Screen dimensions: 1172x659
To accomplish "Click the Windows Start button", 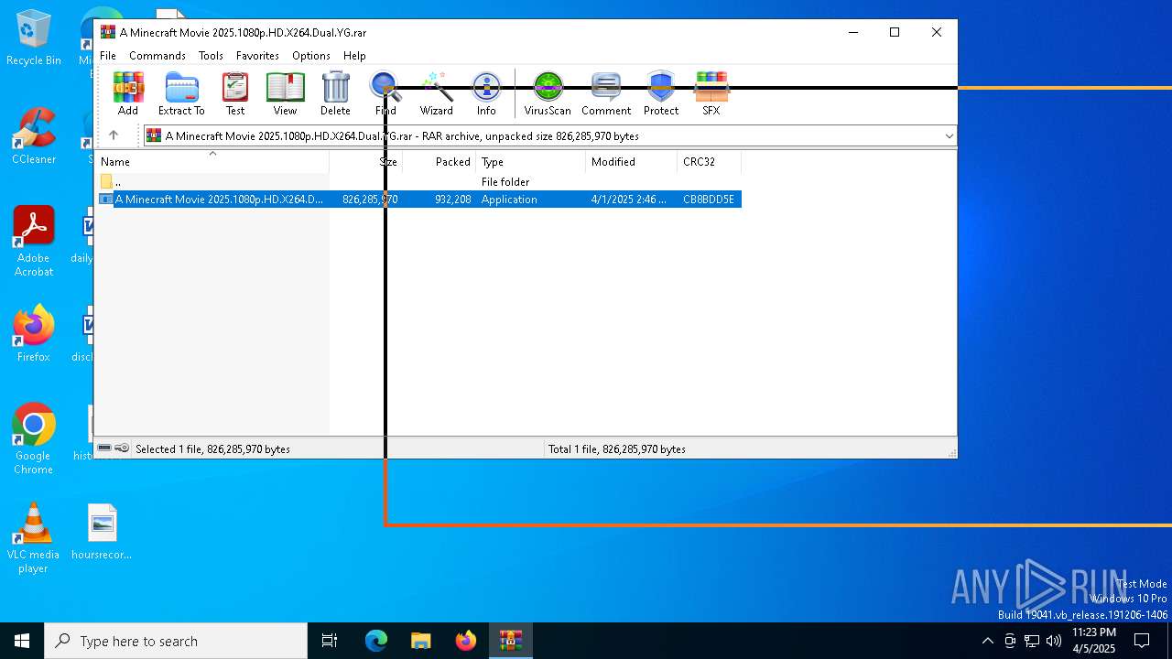I will click(22, 641).
